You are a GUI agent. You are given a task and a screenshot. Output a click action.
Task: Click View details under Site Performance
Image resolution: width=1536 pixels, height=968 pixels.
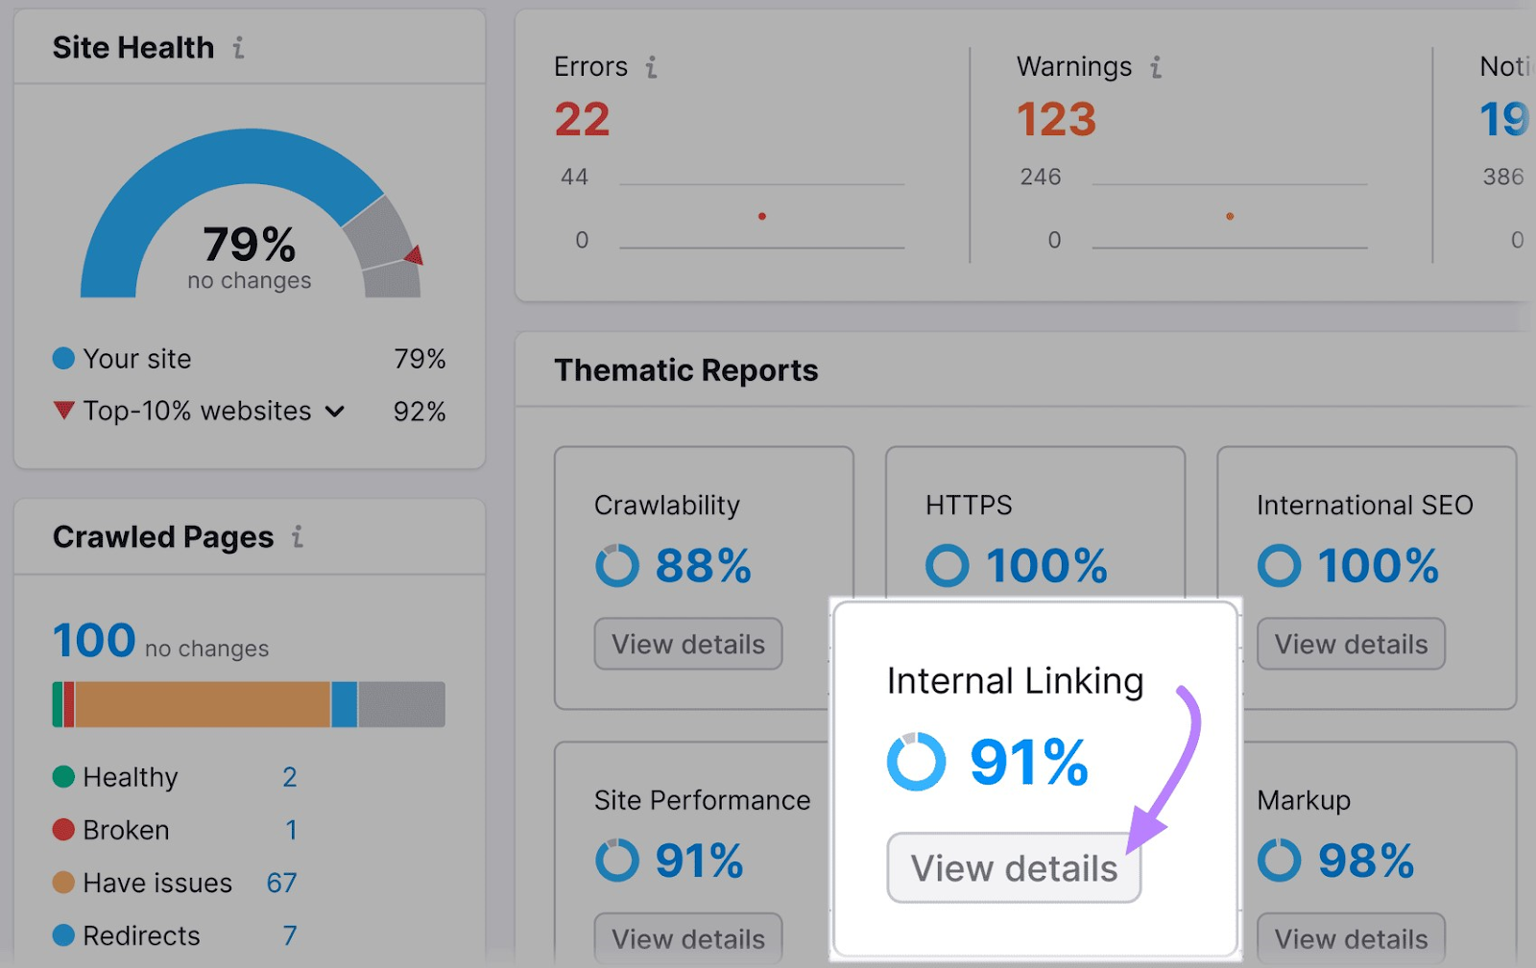[x=687, y=938]
